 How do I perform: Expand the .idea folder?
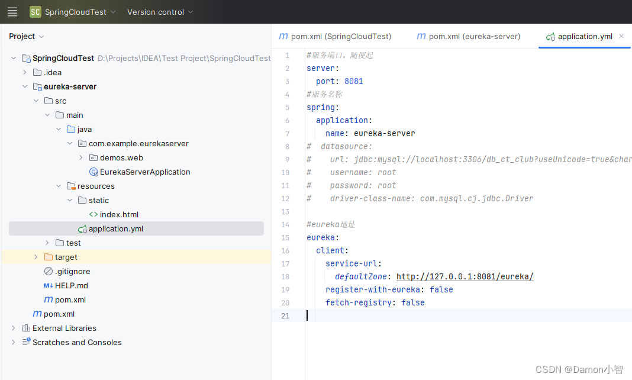(25, 72)
